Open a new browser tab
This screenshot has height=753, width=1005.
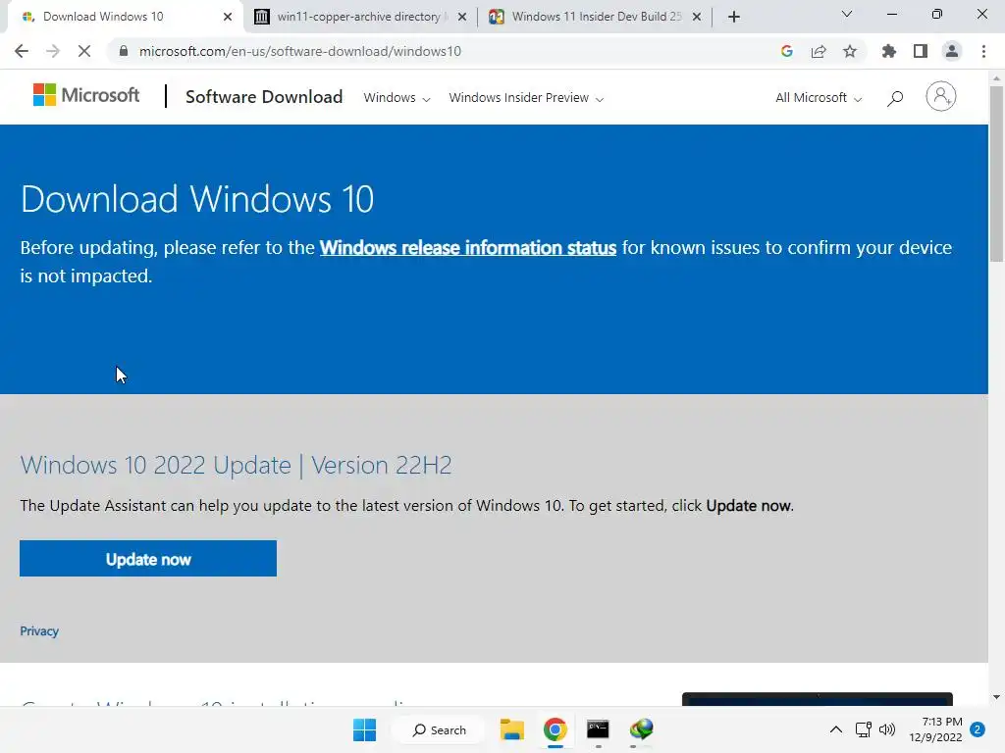click(x=734, y=17)
